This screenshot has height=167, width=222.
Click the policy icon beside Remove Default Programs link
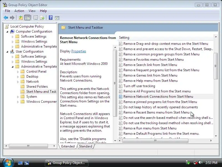coord(120,134)
